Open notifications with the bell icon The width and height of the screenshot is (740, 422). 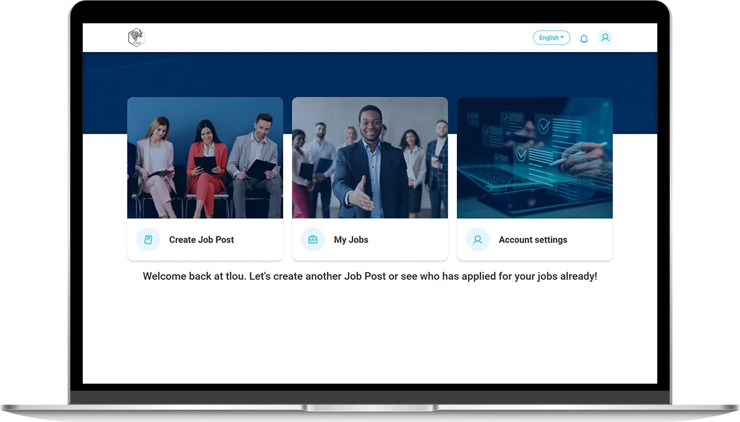[584, 39]
